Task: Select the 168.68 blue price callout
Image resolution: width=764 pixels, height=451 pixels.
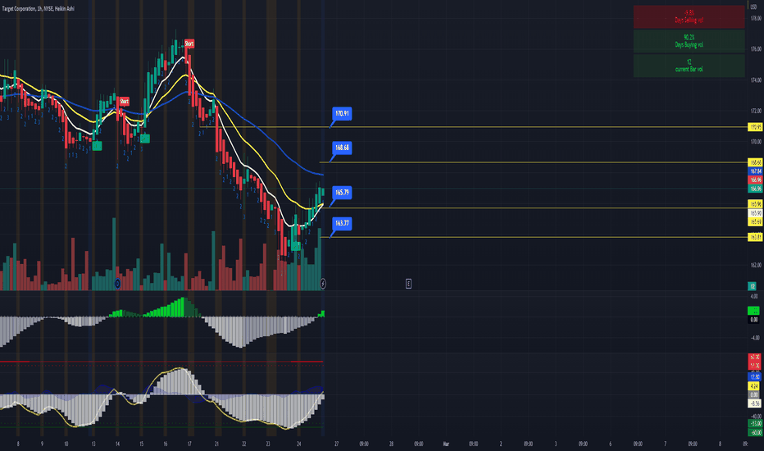Action: point(342,148)
